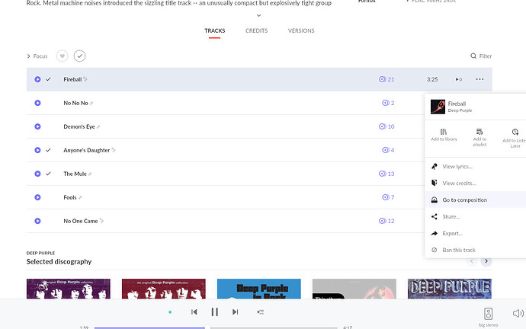The image size is (526, 329).
Task: Choose Ban this track
Action: coord(475,251)
